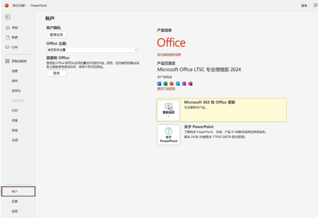Click the person icon in title bar
The width and height of the screenshot is (318, 218).
(x=315, y=6)
